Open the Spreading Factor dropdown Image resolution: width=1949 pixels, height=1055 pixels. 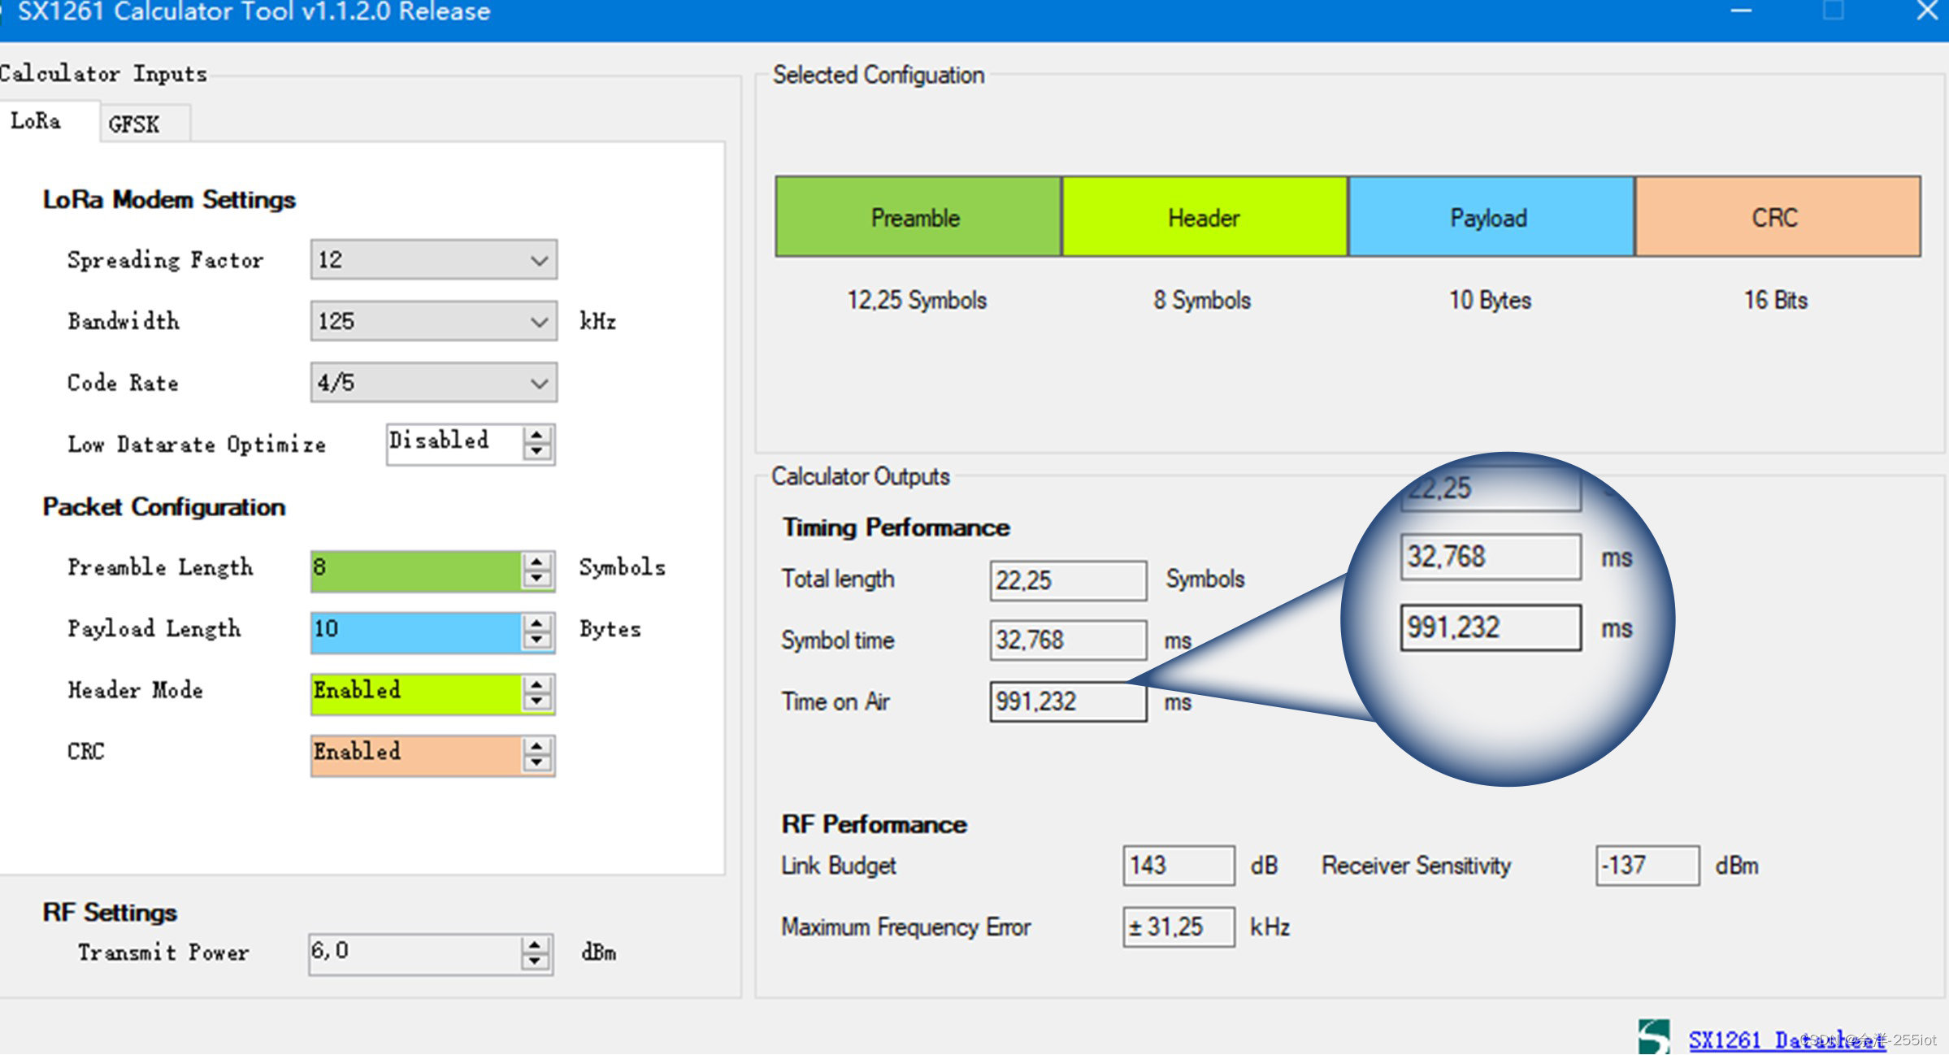538,260
